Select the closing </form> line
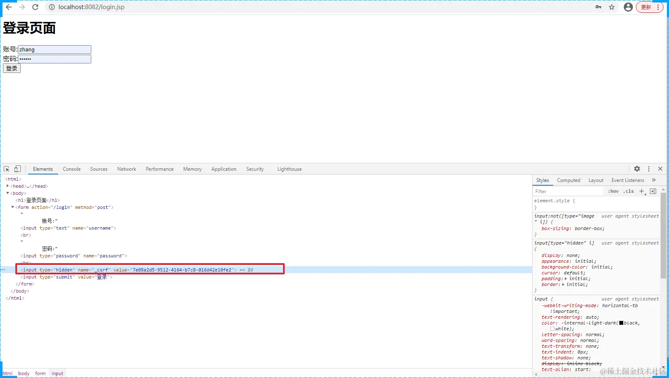 pyautogui.click(x=25, y=284)
